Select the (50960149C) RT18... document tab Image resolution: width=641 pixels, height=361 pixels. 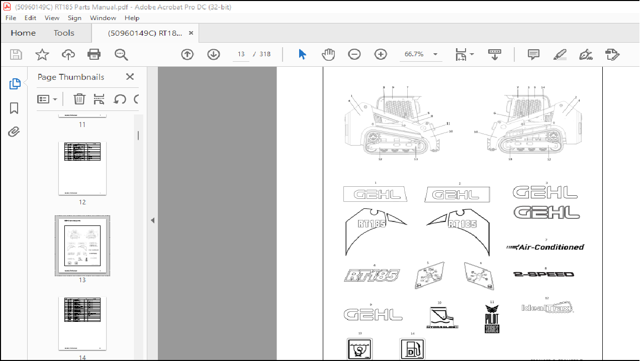(x=145, y=33)
